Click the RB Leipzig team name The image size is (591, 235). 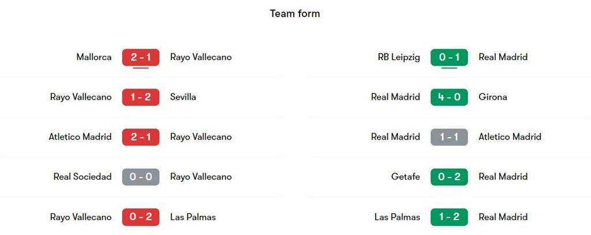coord(399,57)
